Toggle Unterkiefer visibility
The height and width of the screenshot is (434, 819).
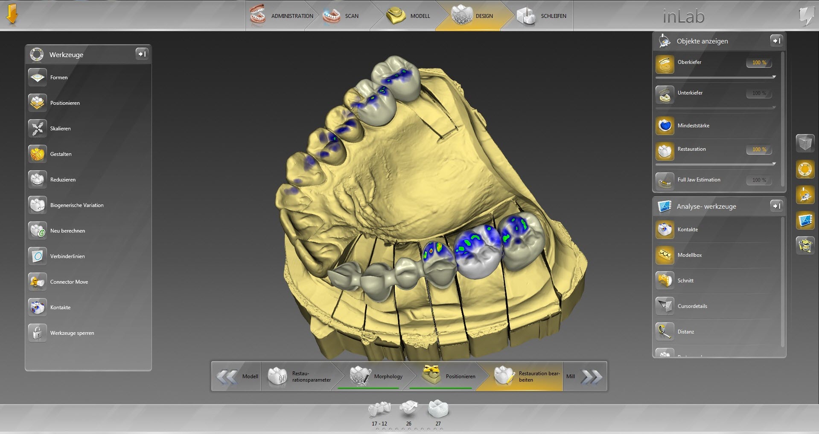665,95
